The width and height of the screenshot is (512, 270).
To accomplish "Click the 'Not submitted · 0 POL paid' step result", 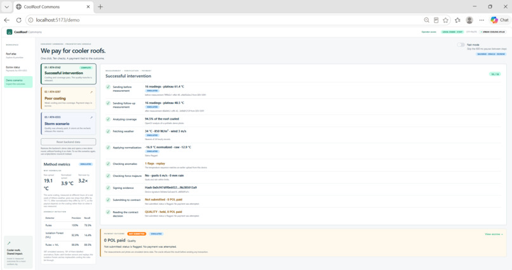I will (164, 200).
